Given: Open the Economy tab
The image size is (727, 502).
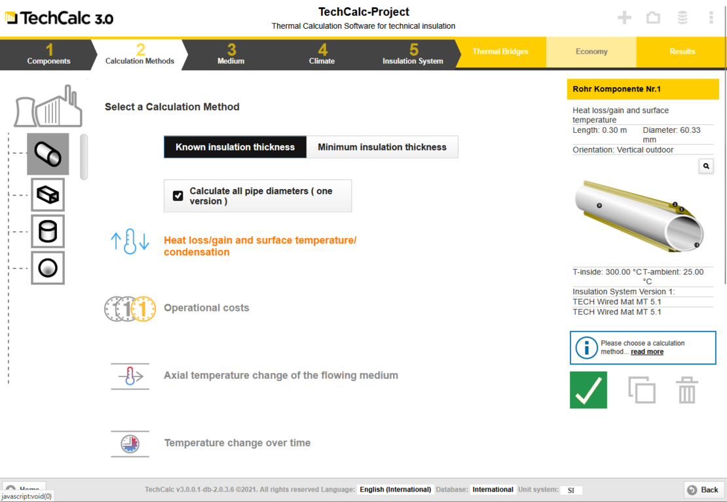Looking at the screenshot, I should [x=591, y=52].
